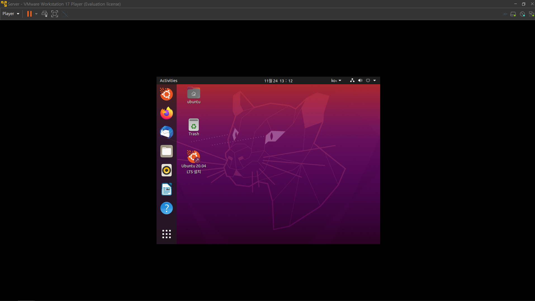Pause the virtual machine
535x301 pixels.
[x=29, y=14]
